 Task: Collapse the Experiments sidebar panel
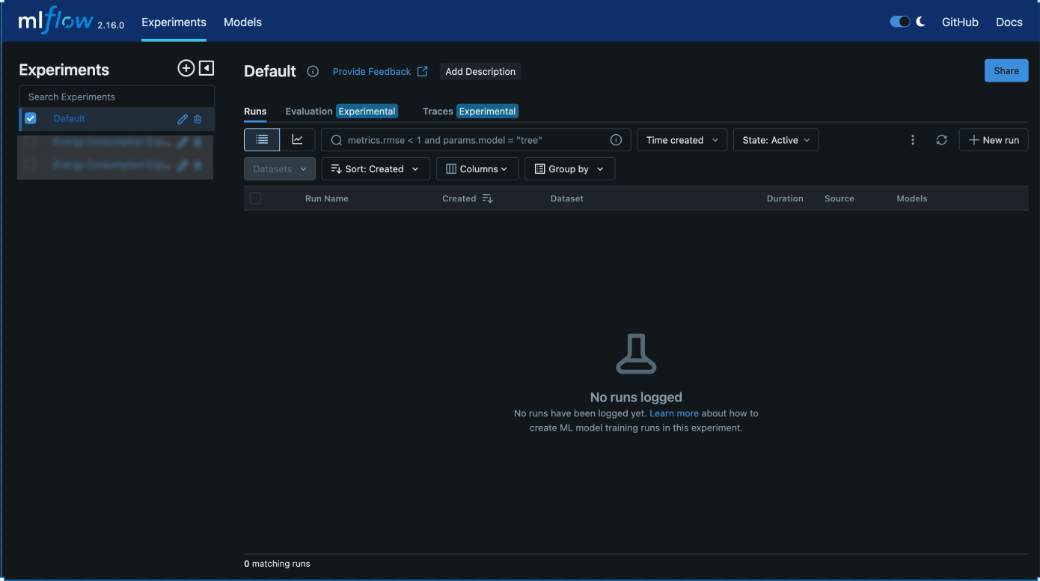coord(207,68)
